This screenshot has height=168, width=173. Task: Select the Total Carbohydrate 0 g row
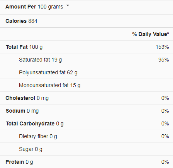(x=86, y=123)
